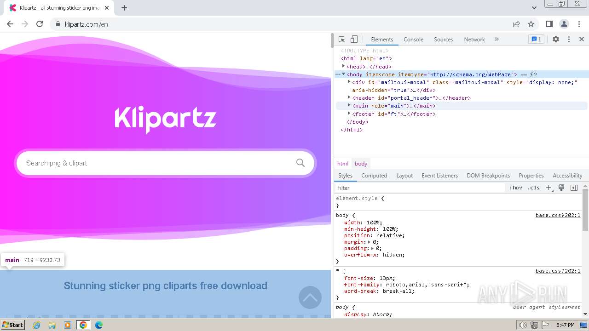Open Event Listeners tab
The image size is (589, 331).
click(x=439, y=176)
